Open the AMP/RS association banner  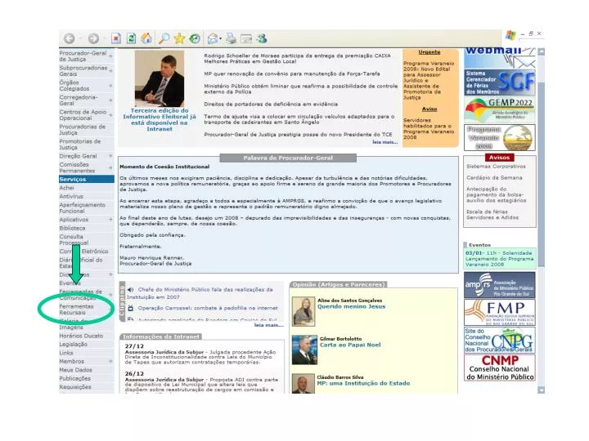500,285
